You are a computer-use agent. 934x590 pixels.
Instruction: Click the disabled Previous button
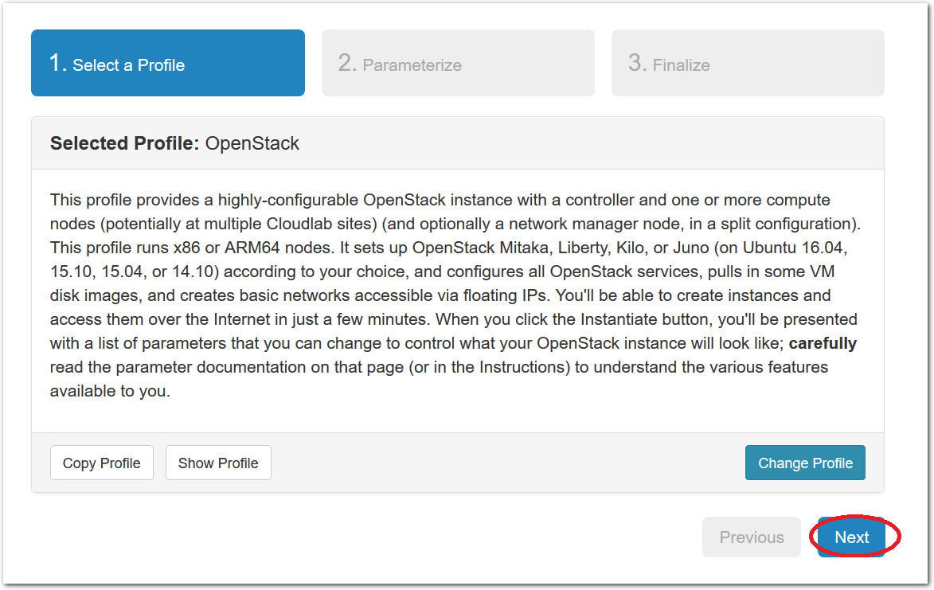click(x=751, y=537)
